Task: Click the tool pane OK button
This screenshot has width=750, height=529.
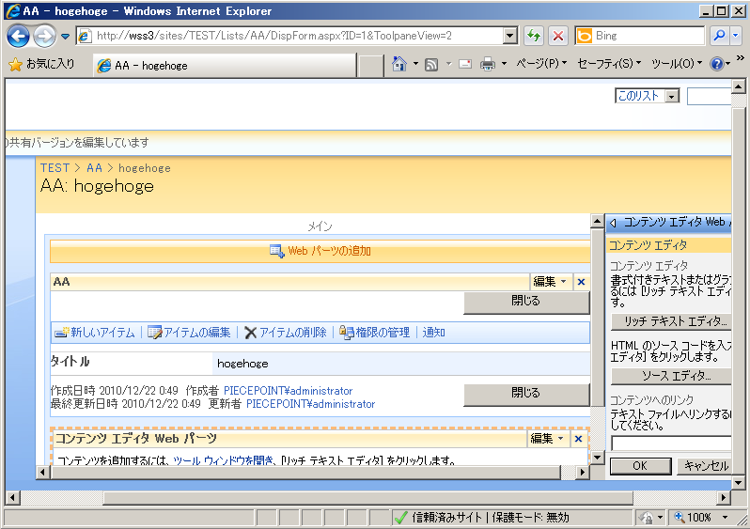Action: pyautogui.click(x=640, y=466)
